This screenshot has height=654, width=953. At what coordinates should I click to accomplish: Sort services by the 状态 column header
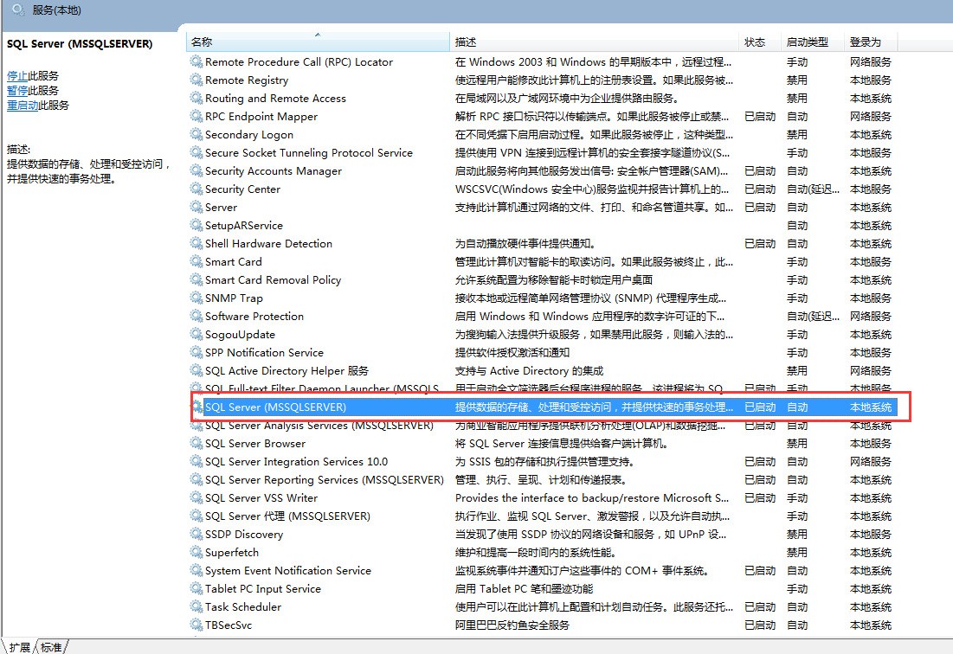tap(760, 42)
